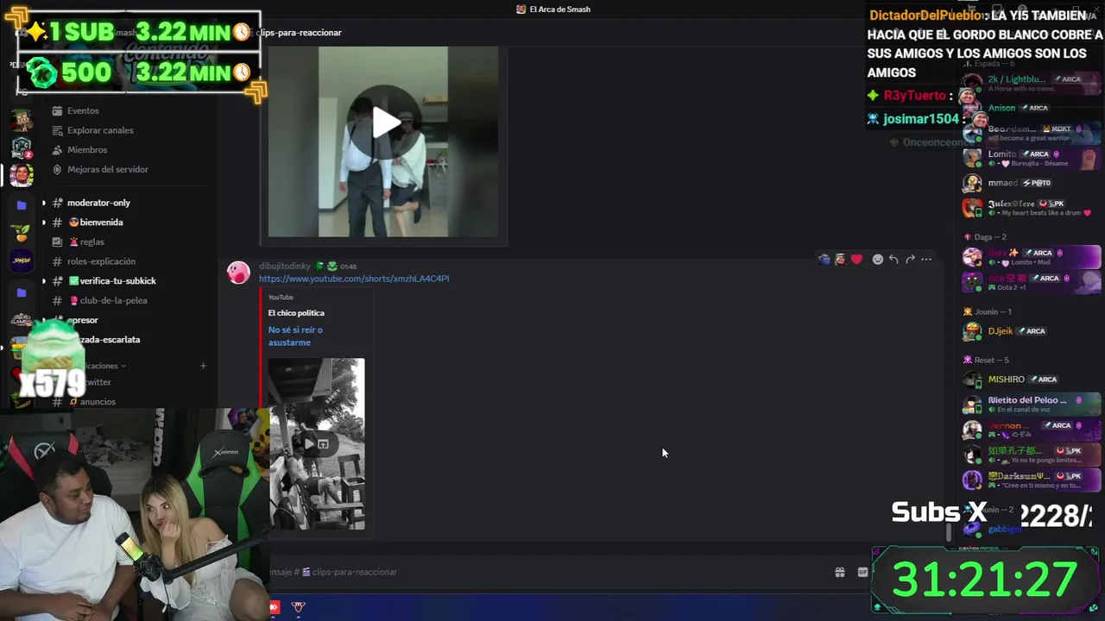Open the moderator-only channel
The image size is (1105, 621).
point(98,203)
